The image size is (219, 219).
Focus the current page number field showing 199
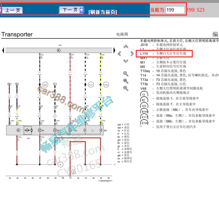tap(175, 10)
